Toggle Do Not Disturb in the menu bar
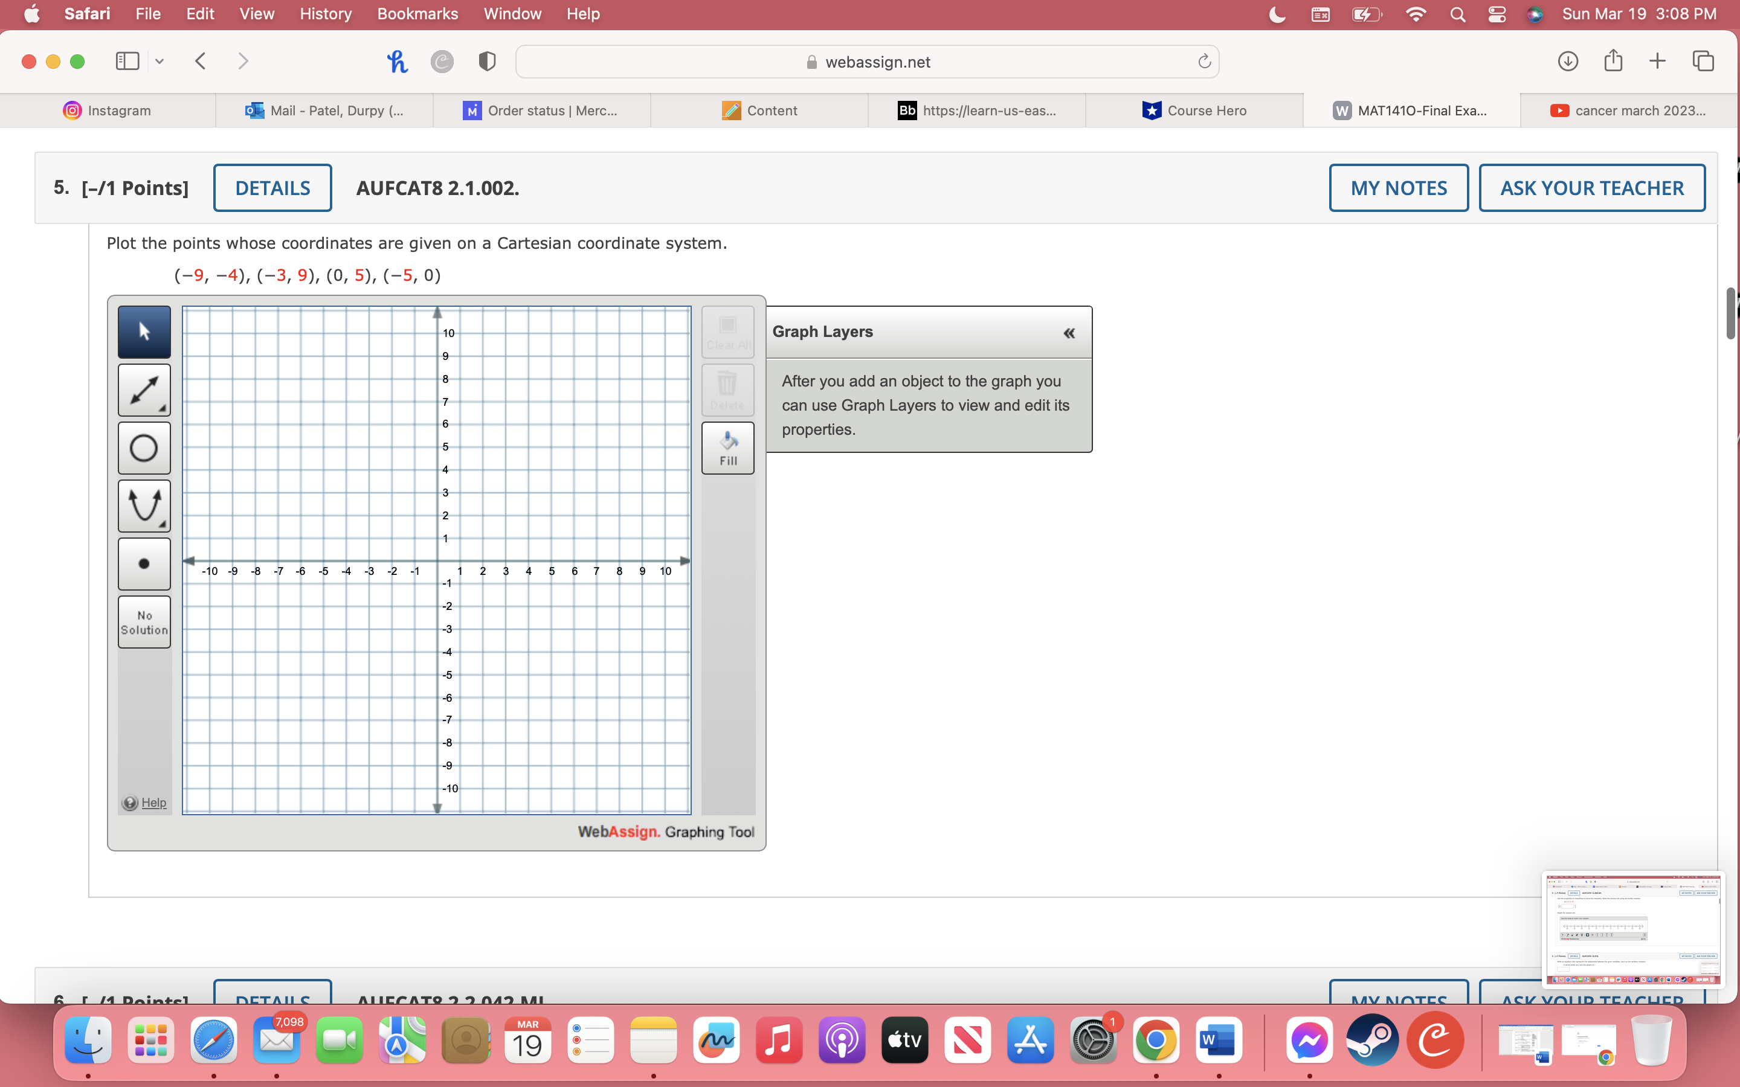The height and width of the screenshot is (1087, 1740). (x=1276, y=14)
